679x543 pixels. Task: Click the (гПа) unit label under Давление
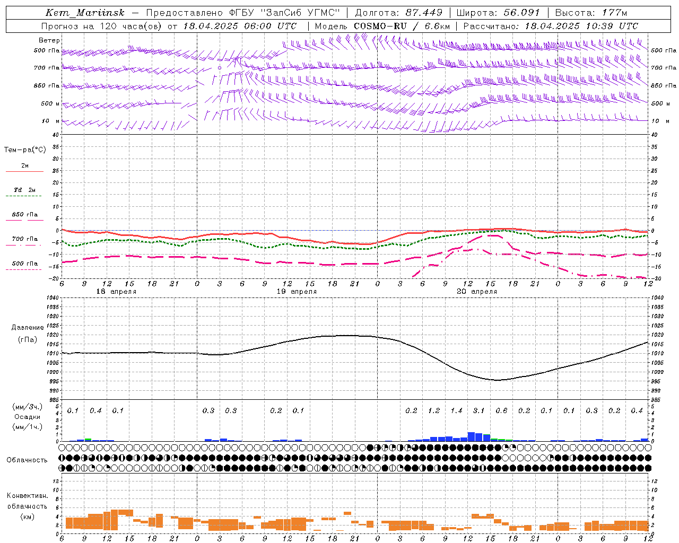click(x=28, y=339)
